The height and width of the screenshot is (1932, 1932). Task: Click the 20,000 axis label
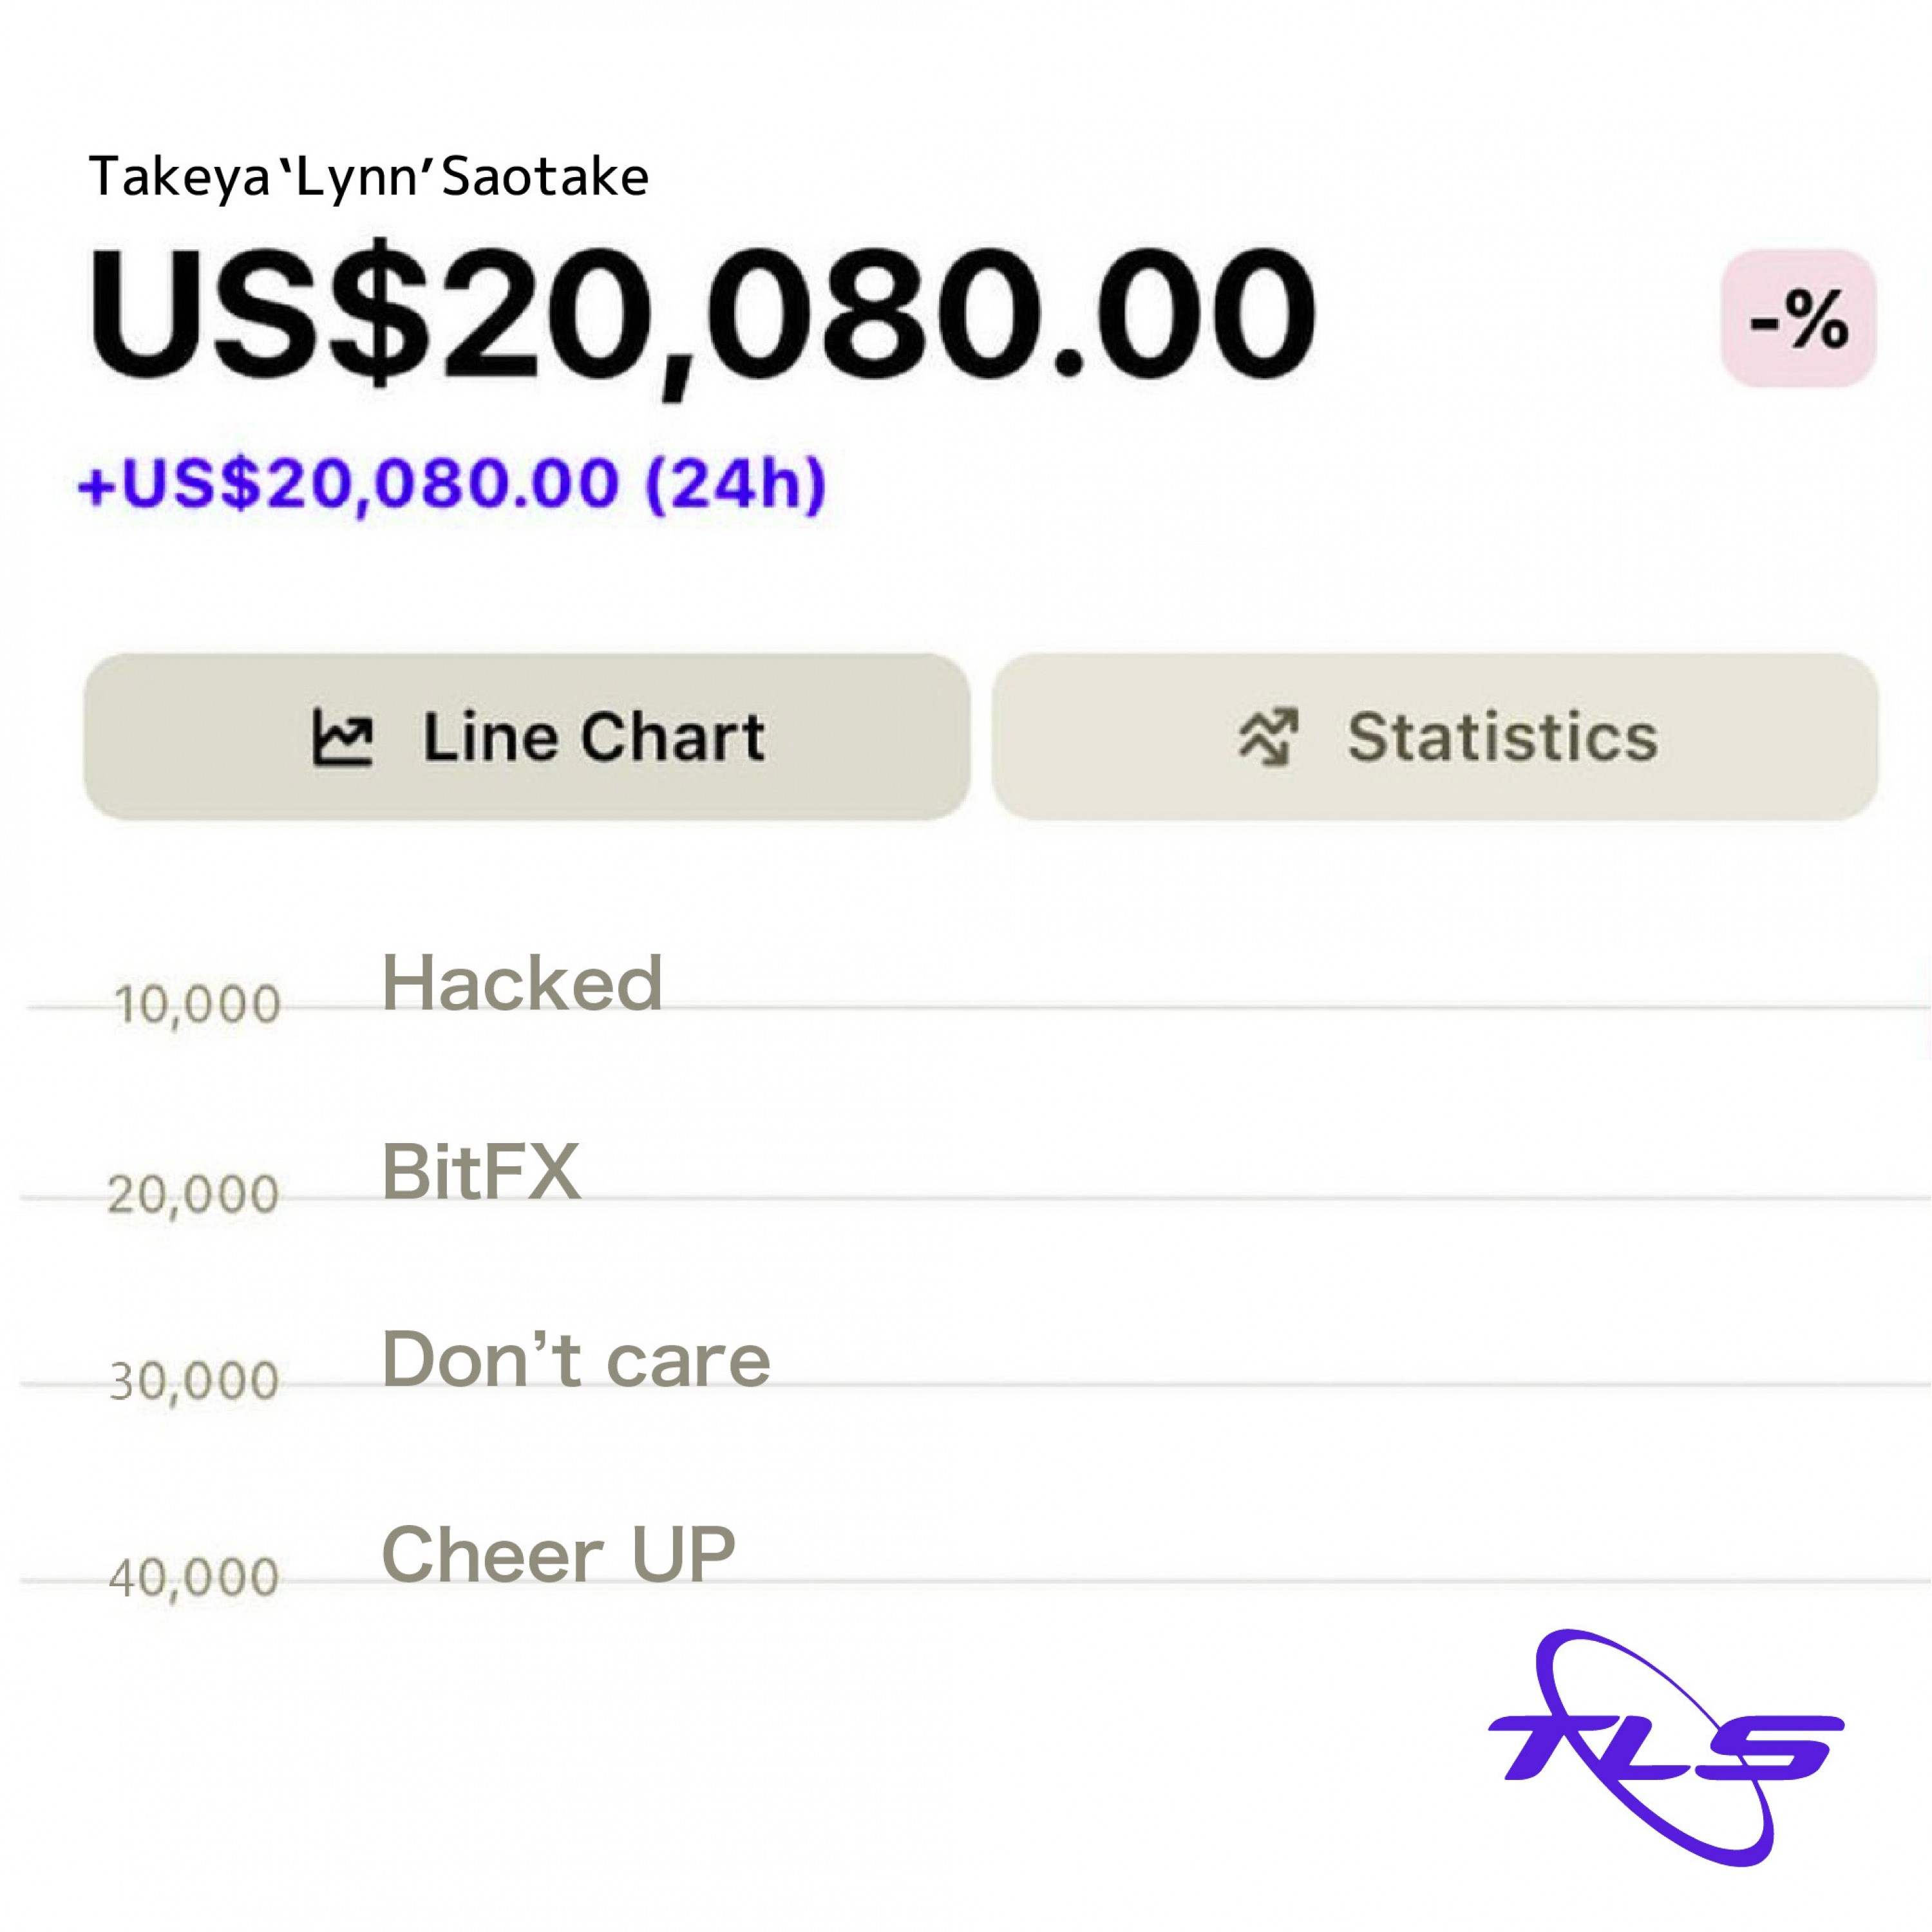click(x=193, y=1194)
